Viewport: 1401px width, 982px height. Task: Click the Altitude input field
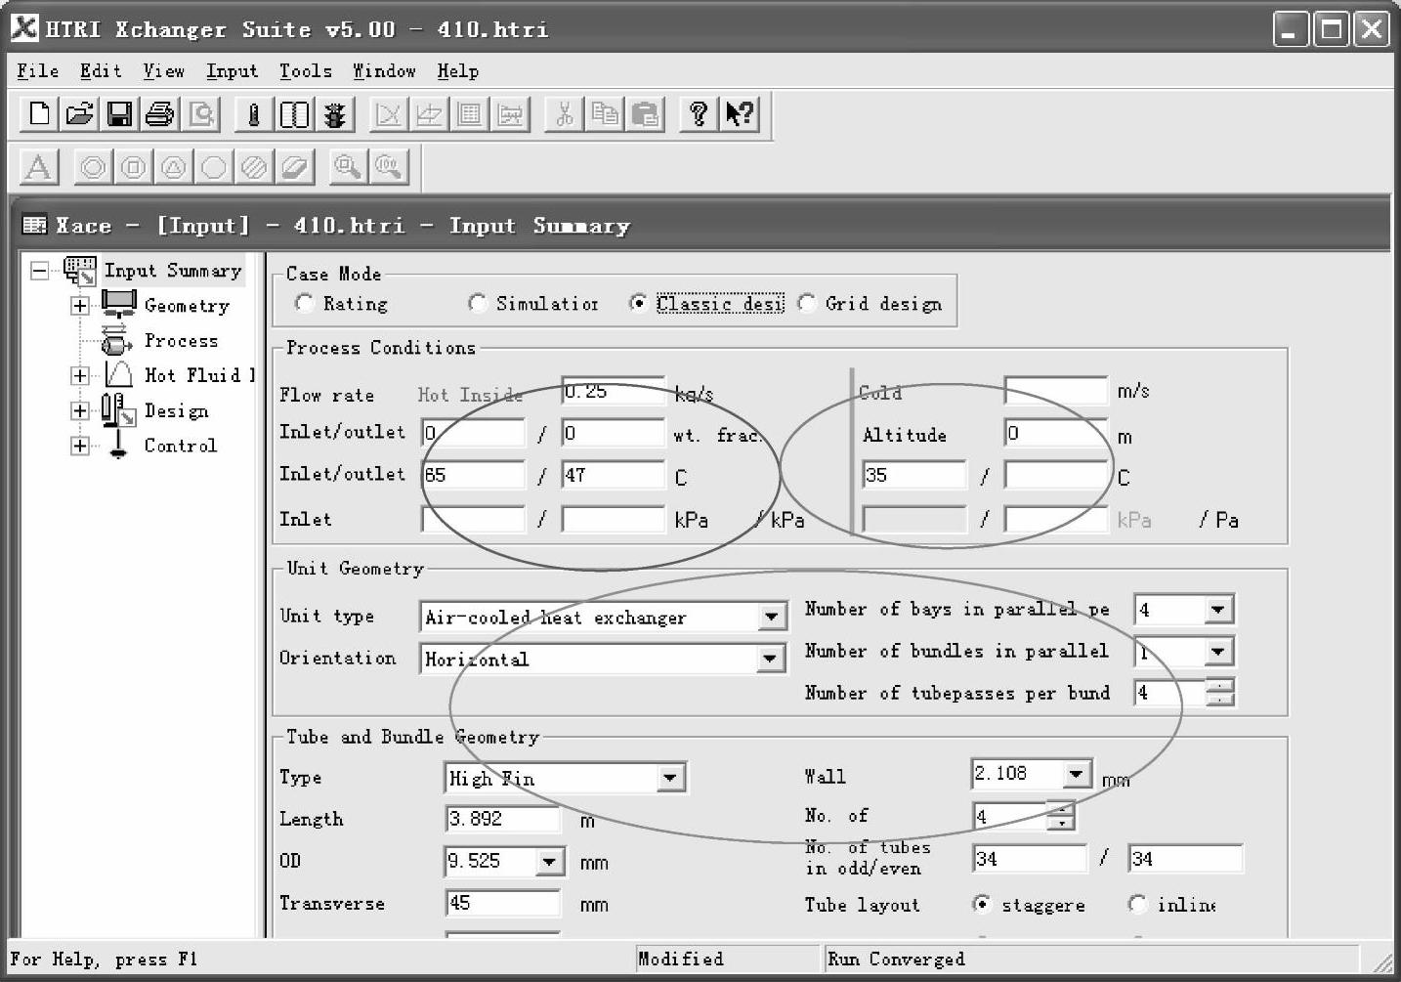pos(1056,433)
